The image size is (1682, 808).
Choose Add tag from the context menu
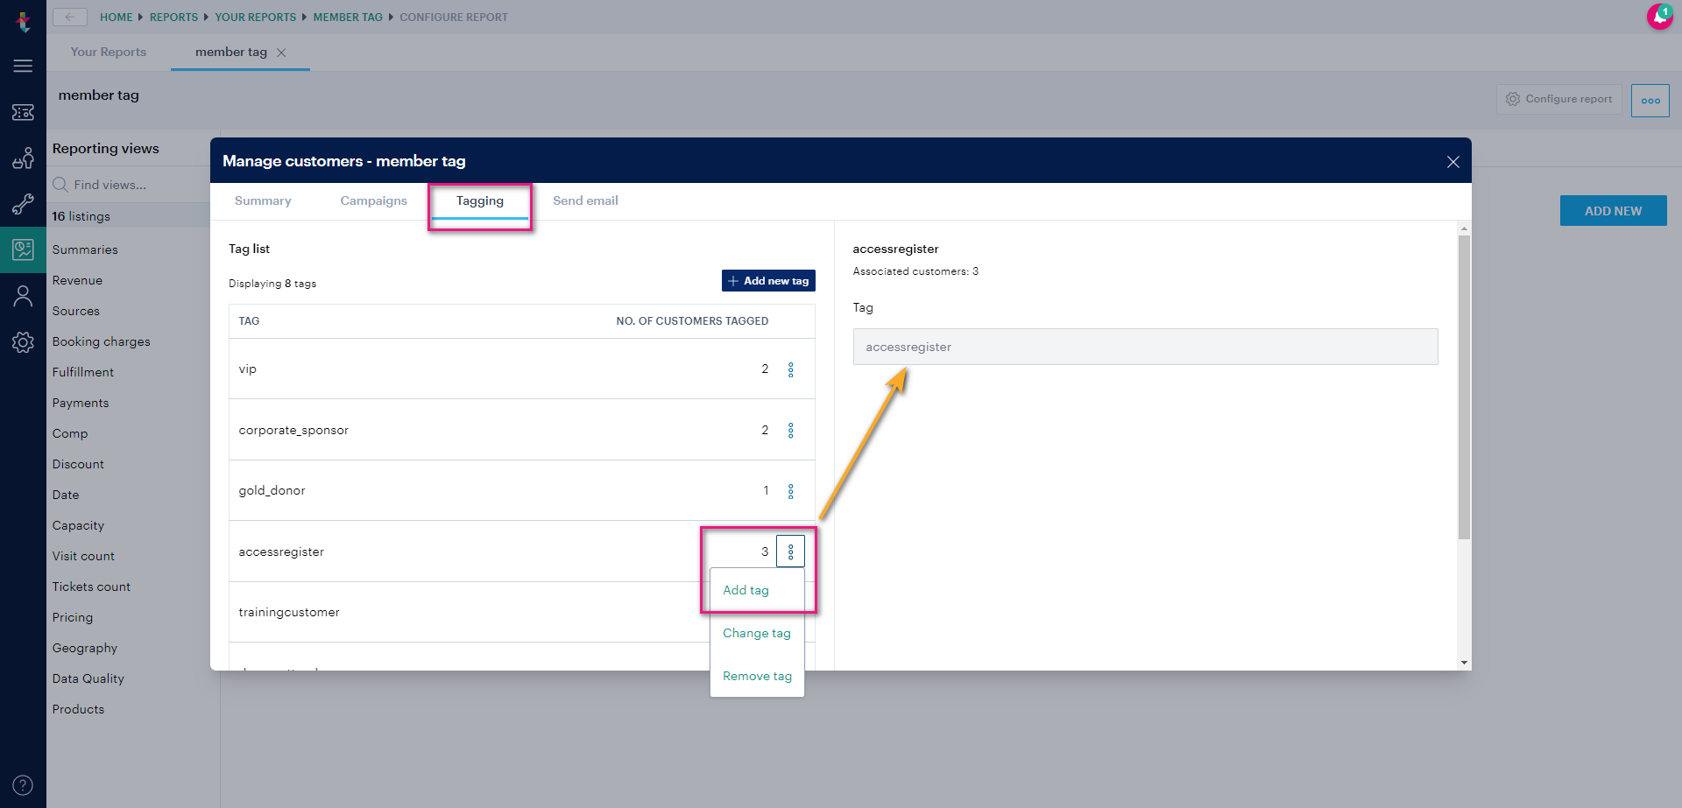[746, 590]
